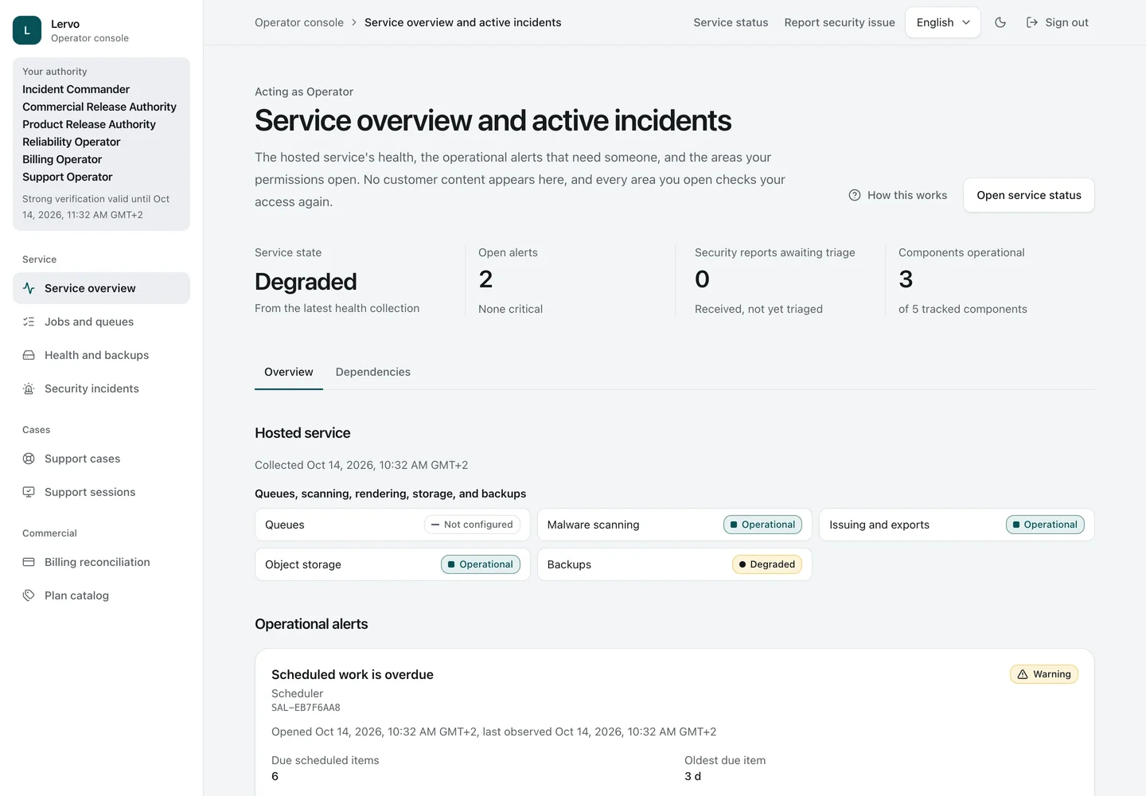Open Service status link in header
Image resolution: width=1146 pixels, height=796 pixels.
coord(731,22)
